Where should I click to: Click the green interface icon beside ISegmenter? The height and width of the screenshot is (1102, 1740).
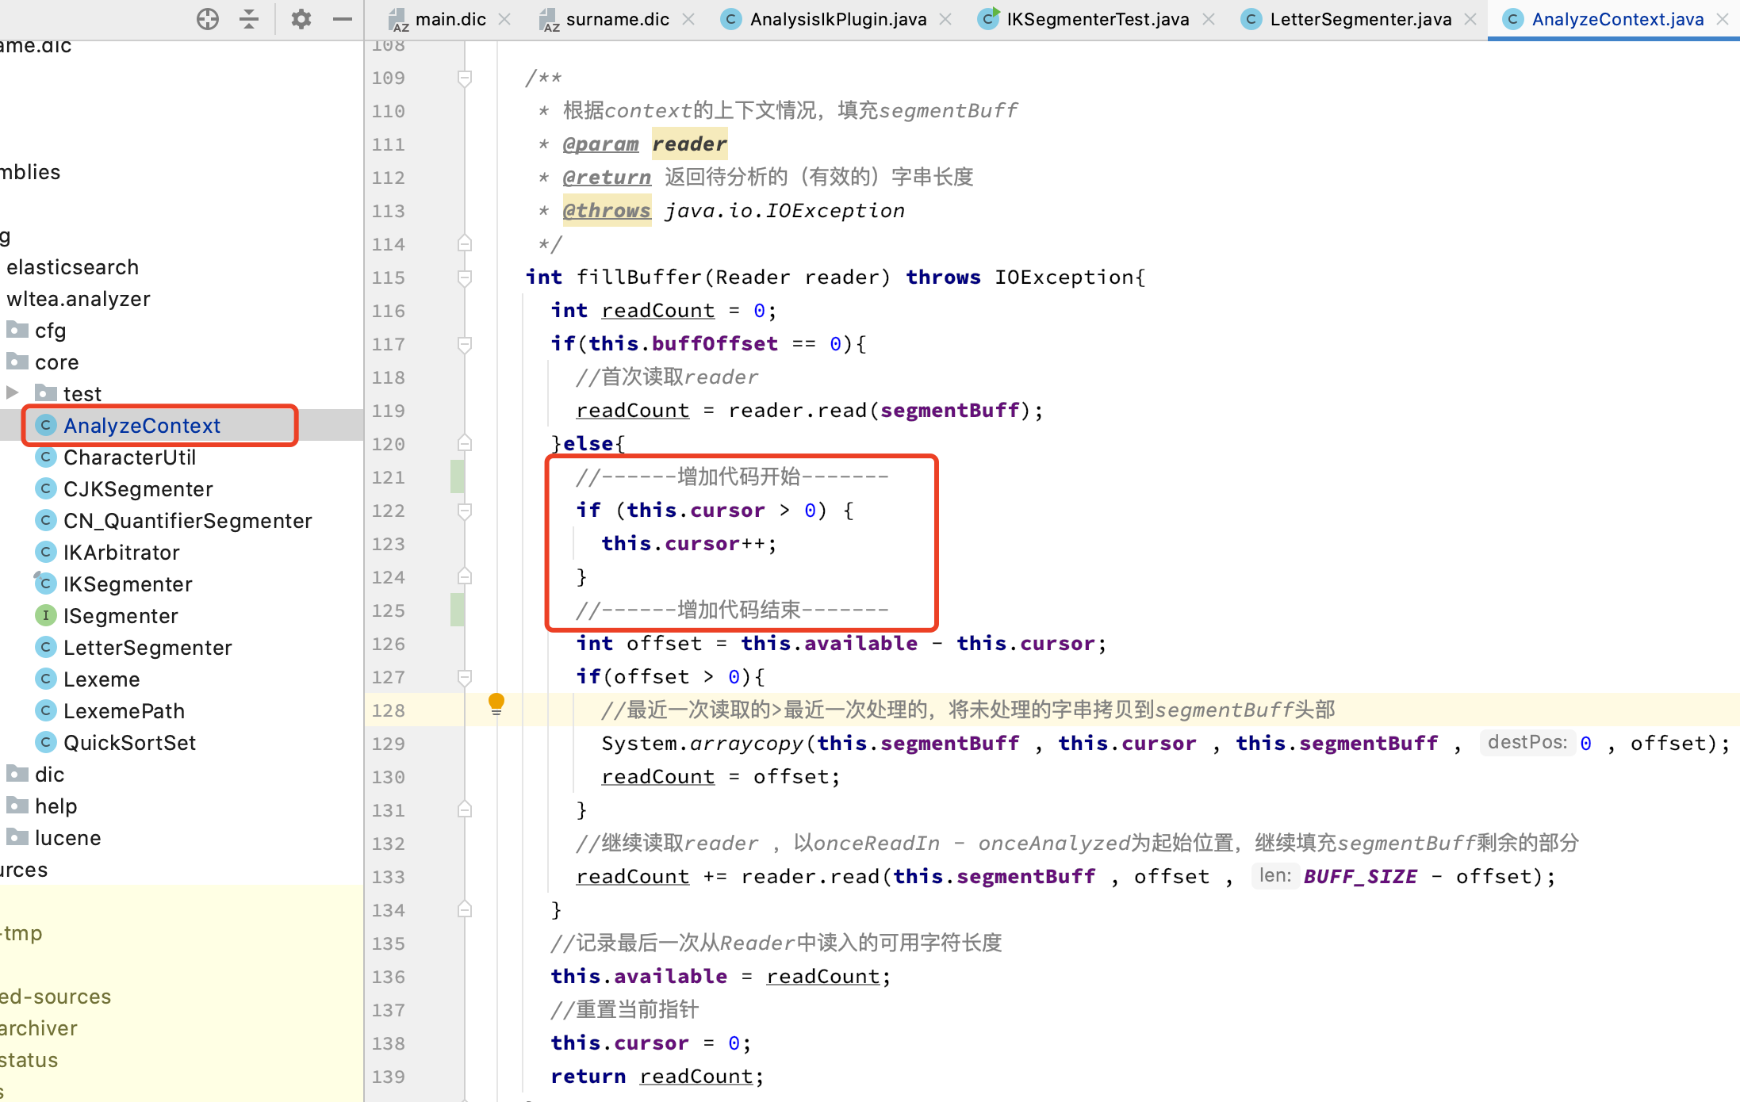(x=45, y=615)
